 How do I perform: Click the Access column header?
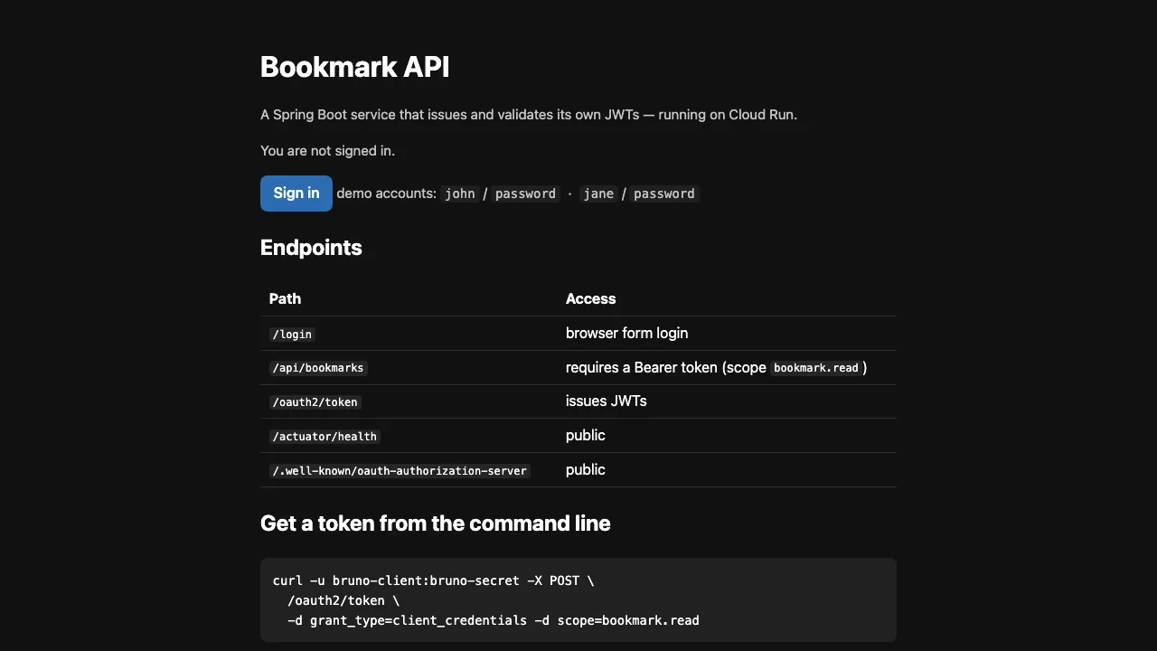click(590, 298)
